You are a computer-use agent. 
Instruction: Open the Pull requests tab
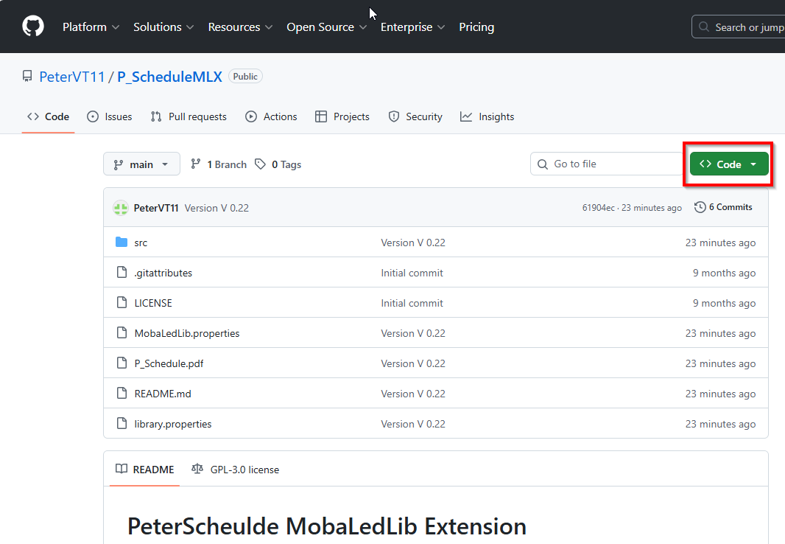(189, 116)
